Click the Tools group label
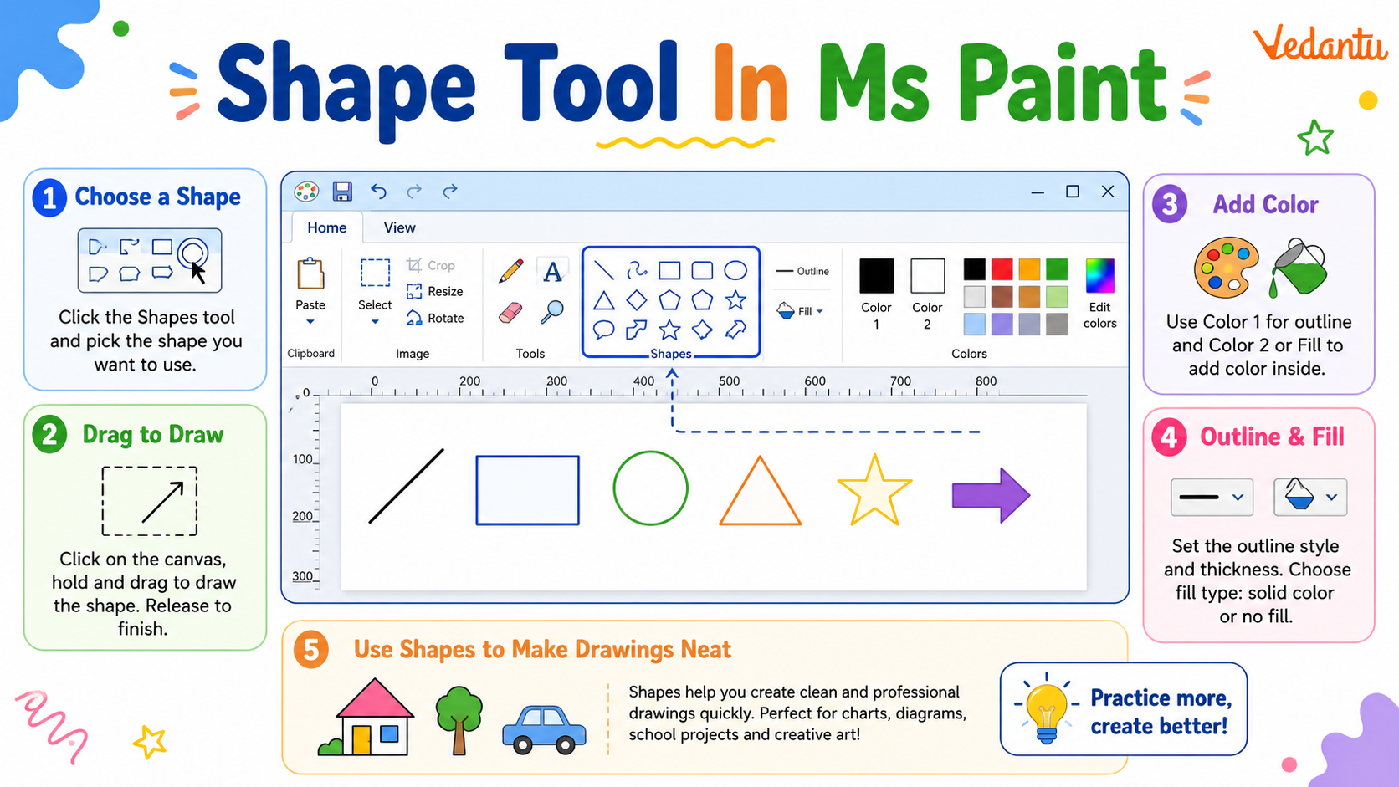This screenshot has height=787, width=1399. (x=530, y=354)
